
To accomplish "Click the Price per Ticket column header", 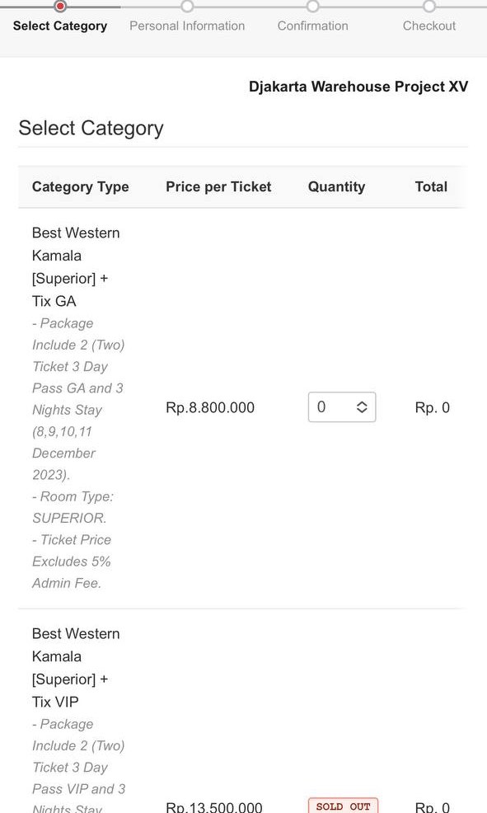I will pyautogui.click(x=218, y=186).
